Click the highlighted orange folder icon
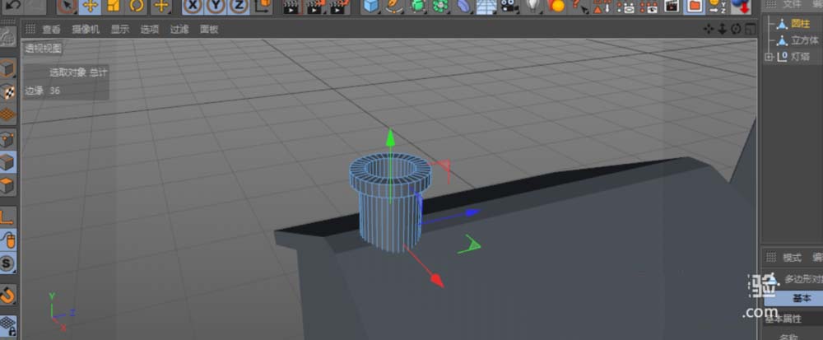The height and width of the screenshot is (340, 823). [x=695, y=6]
